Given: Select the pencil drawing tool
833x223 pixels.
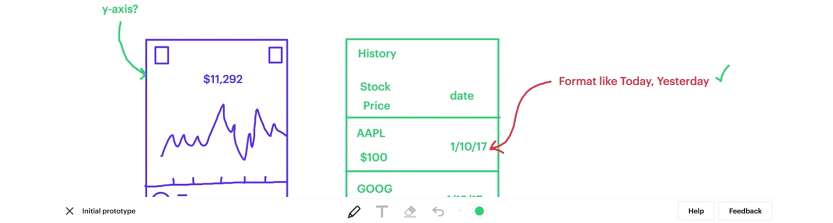Looking at the screenshot, I should click(354, 212).
